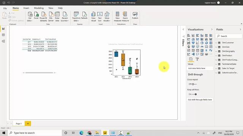Select the Treemap visual
Viewport: 243px width, 136px height.
211,43
